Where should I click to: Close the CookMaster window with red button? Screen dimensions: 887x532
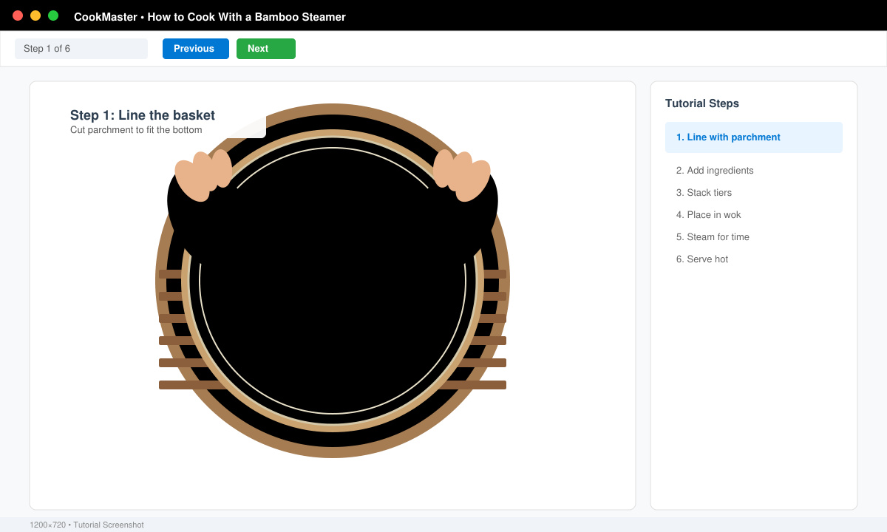coord(18,16)
